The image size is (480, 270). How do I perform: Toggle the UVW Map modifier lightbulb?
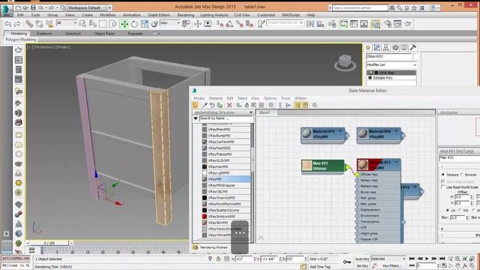(370, 73)
